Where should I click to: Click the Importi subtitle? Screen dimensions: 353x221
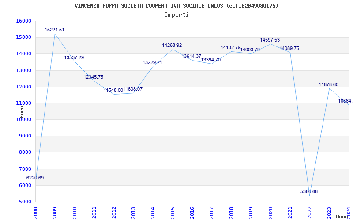176,15
